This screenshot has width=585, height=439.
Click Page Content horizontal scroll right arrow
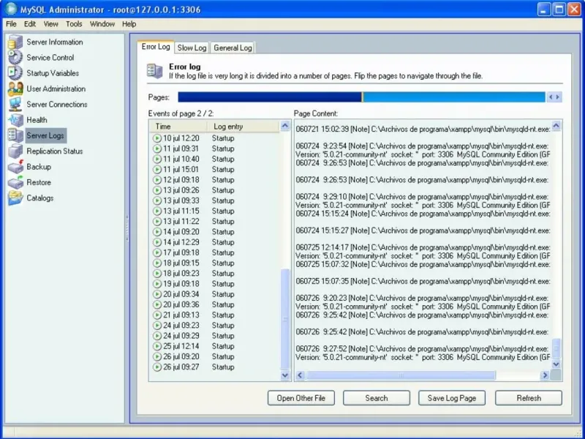pyautogui.click(x=545, y=375)
